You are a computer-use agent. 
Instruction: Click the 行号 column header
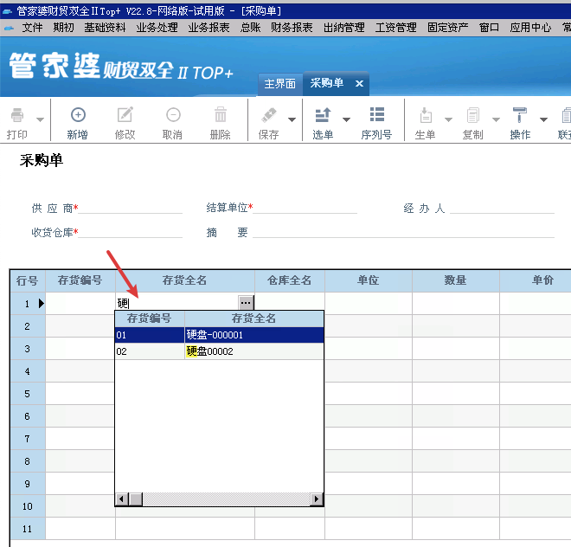tap(28, 280)
